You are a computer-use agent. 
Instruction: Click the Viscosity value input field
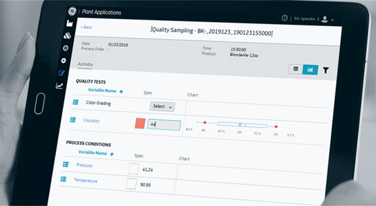click(164, 125)
